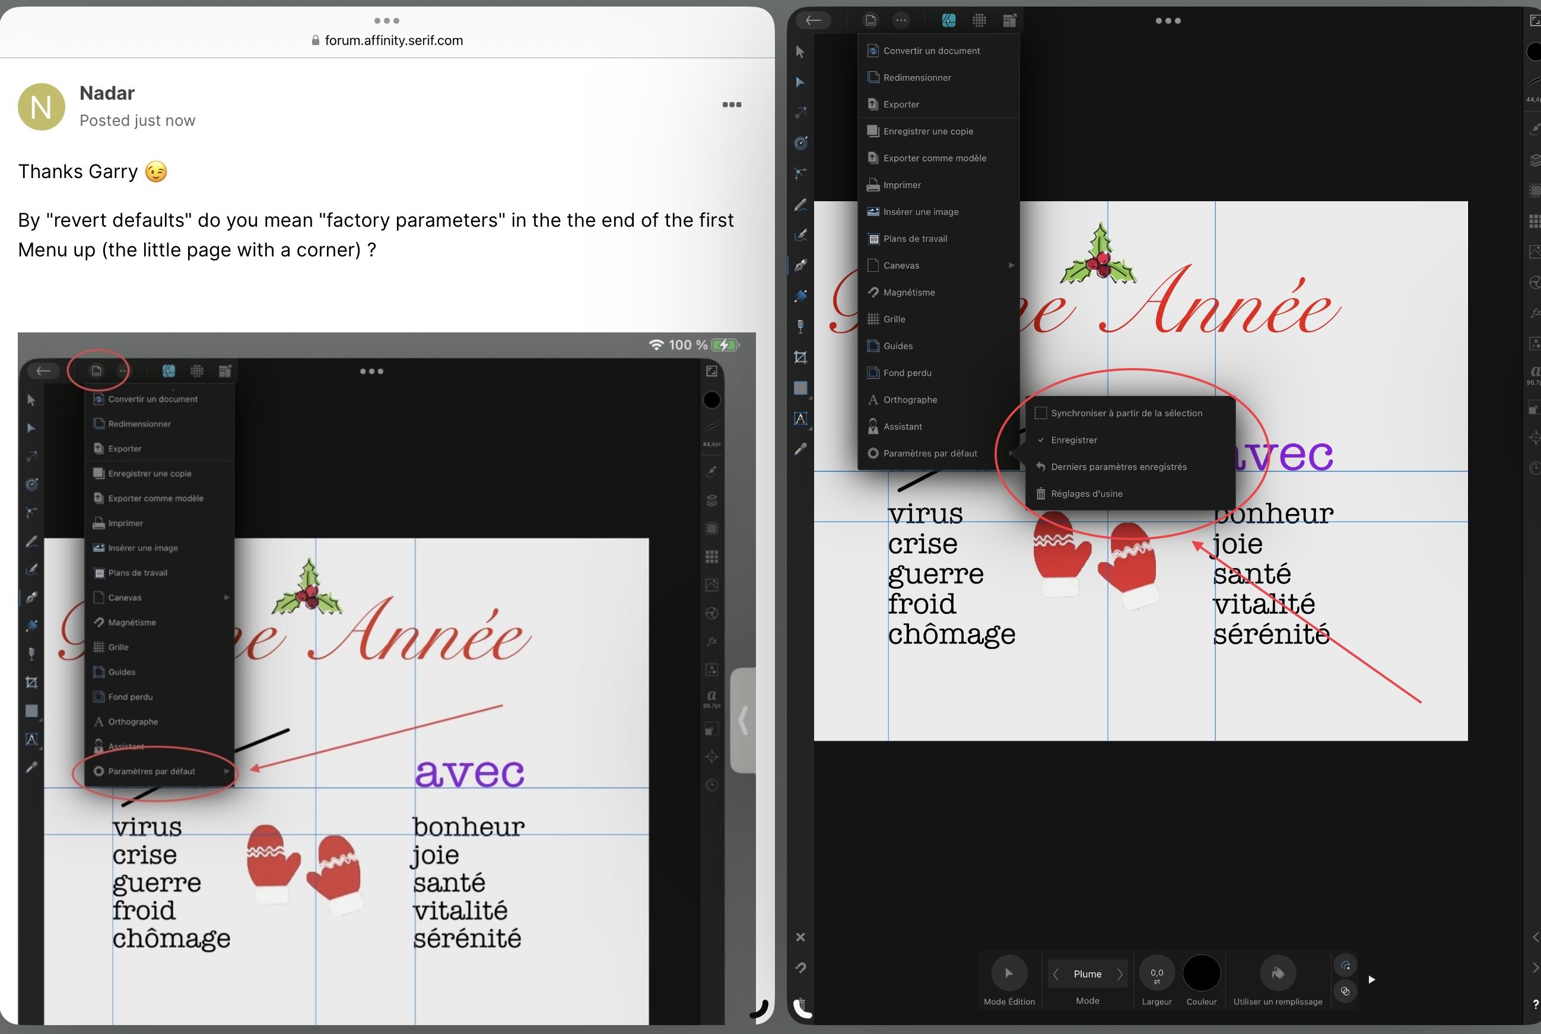Image resolution: width=1541 pixels, height=1034 pixels.
Task: Choose Réglages d'usine
Action: pyautogui.click(x=1130, y=493)
